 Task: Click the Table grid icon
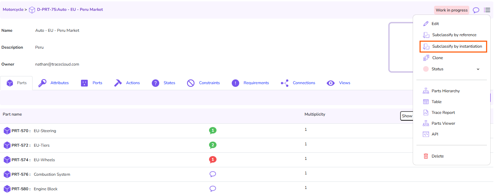[426, 102]
